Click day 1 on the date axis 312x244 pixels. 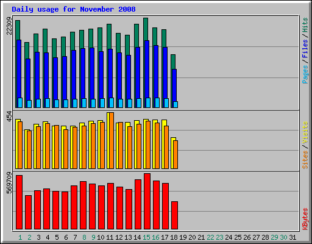click(20, 237)
